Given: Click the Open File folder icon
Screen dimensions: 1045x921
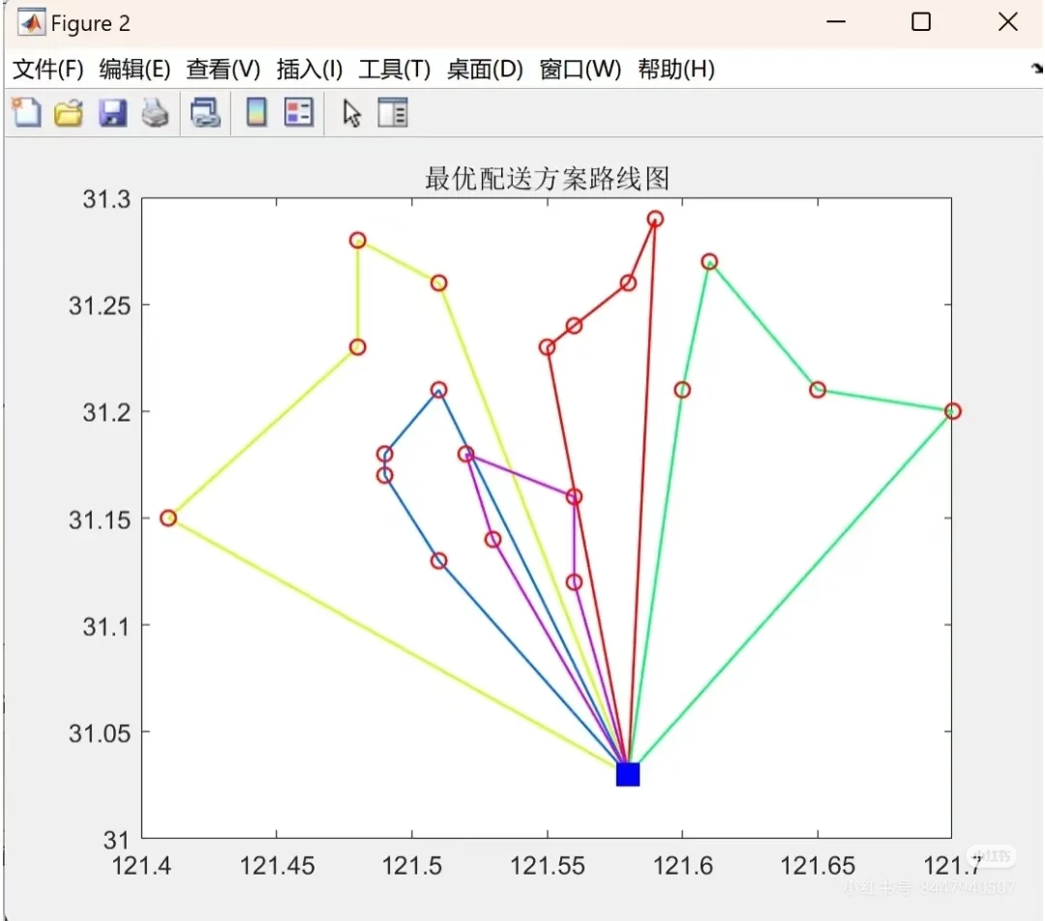Looking at the screenshot, I should point(69,112).
